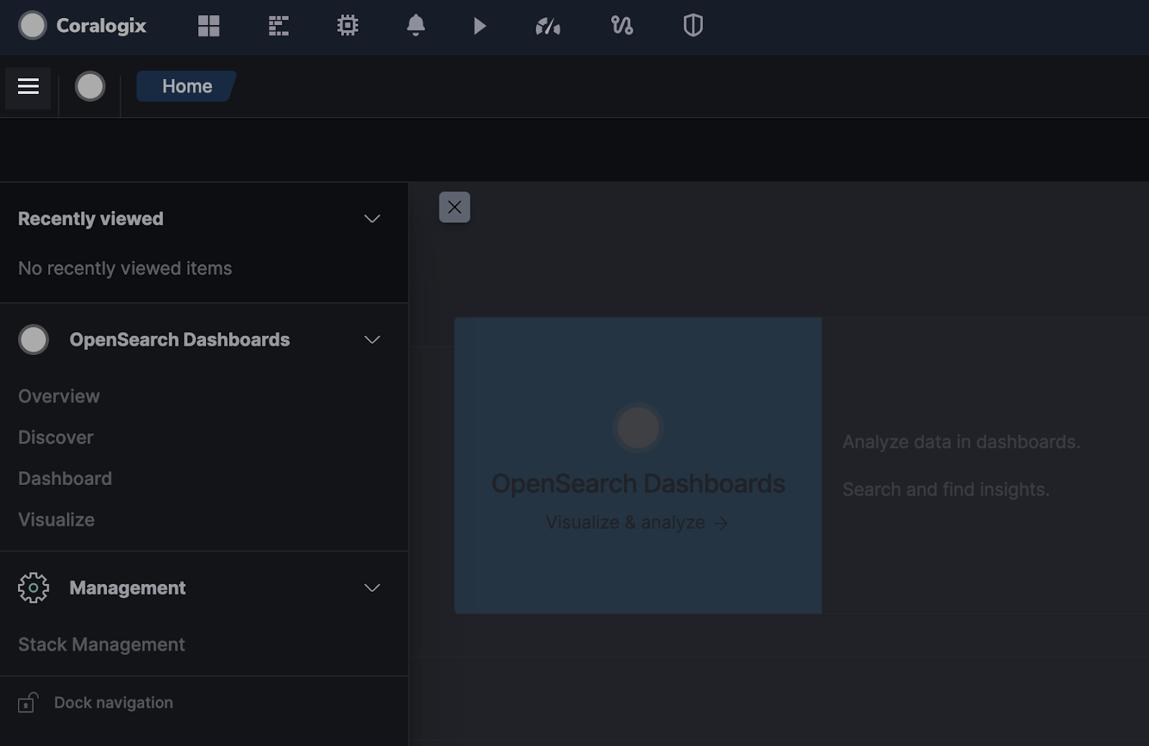Image resolution: width=1149 pixels, height=746 pixels.
Task: Click the Visualize & analyze link
Action: [x=637, y=523]
